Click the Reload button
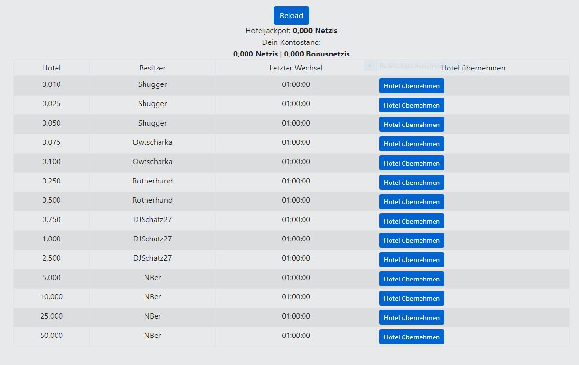This screenshot has height=365, width=579. tap(291, 15)
